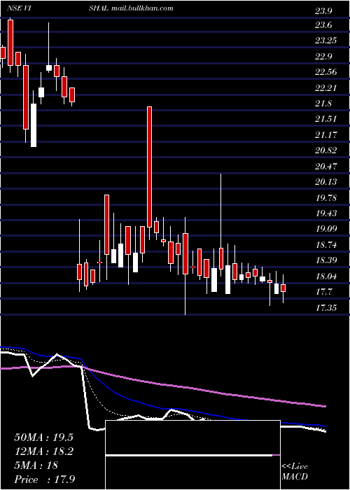Click the tallest red candle reaching 21.8
350x490 pixels.
tap(149, 167)
